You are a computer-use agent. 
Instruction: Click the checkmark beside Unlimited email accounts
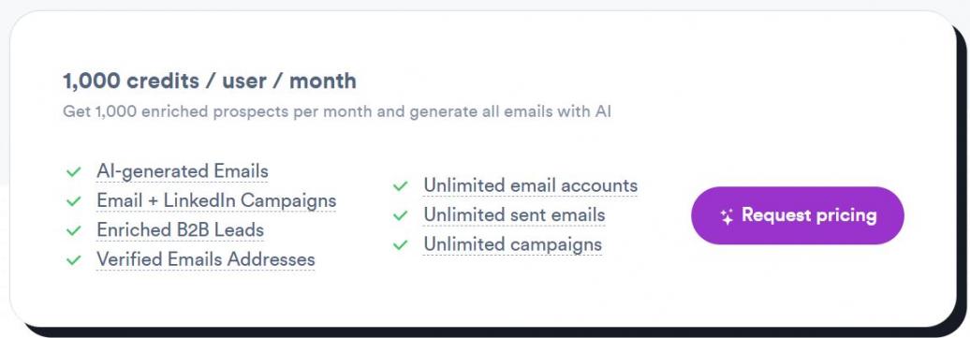tap(401, 185)
